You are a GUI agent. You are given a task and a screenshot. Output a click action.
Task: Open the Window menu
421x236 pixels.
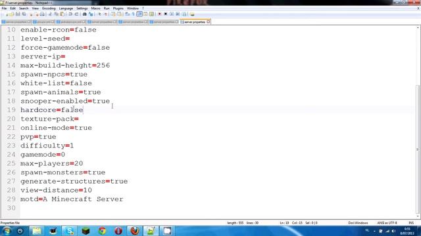[133, 9]
